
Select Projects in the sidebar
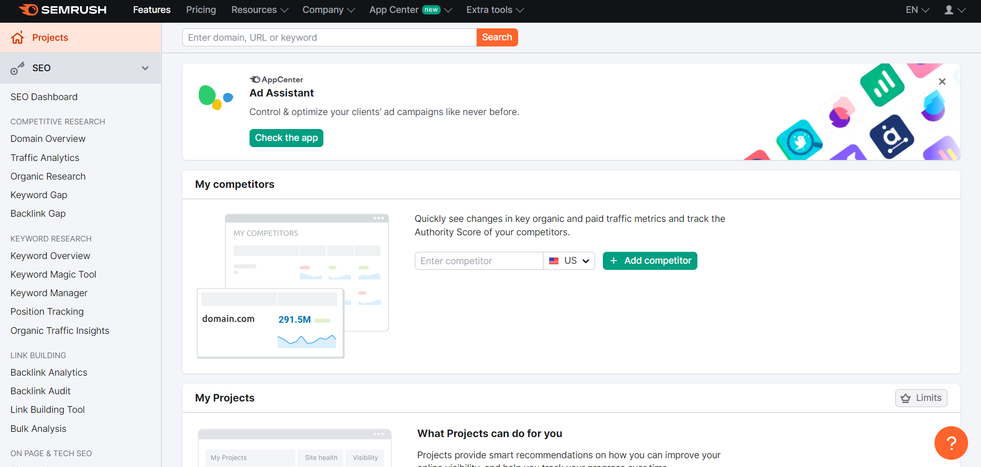81,38
